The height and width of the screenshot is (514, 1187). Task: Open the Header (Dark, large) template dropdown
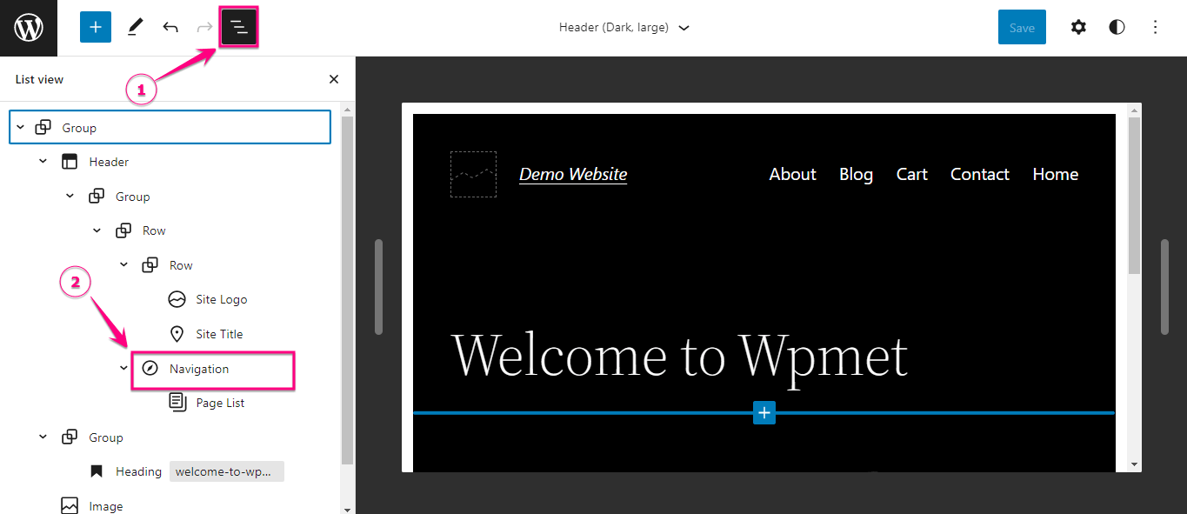point(624,27)
